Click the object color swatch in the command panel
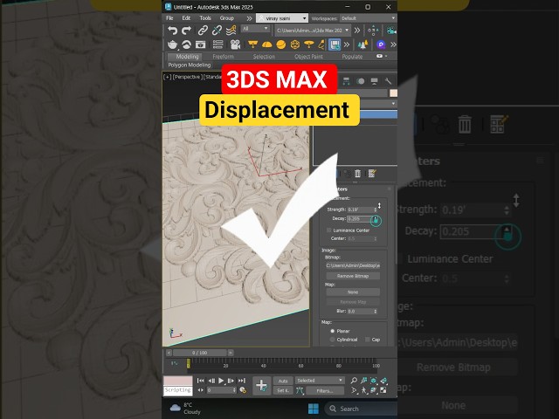 (393, 93)
